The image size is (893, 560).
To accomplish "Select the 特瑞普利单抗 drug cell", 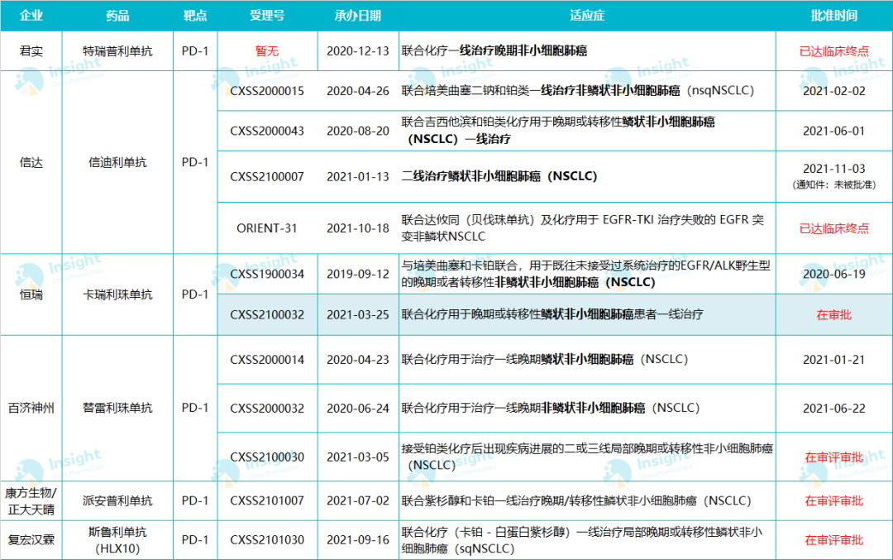I will pyautogui.click(x=117, y=51).
